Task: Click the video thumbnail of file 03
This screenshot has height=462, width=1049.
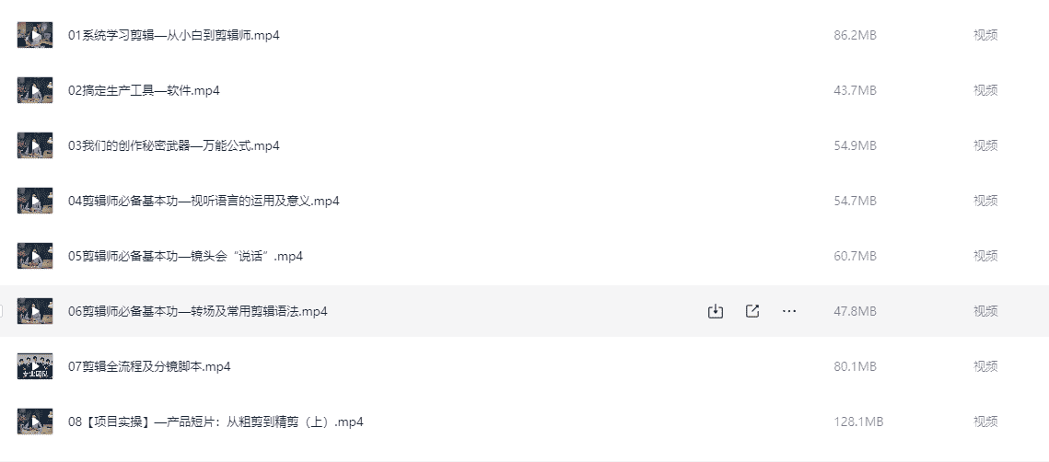Action: 35,145
